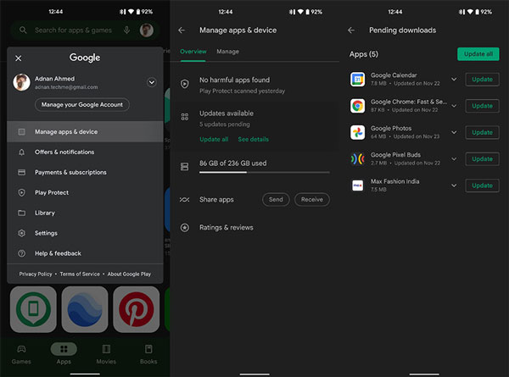Switch to the Apps tab

[x=64, y=354]
